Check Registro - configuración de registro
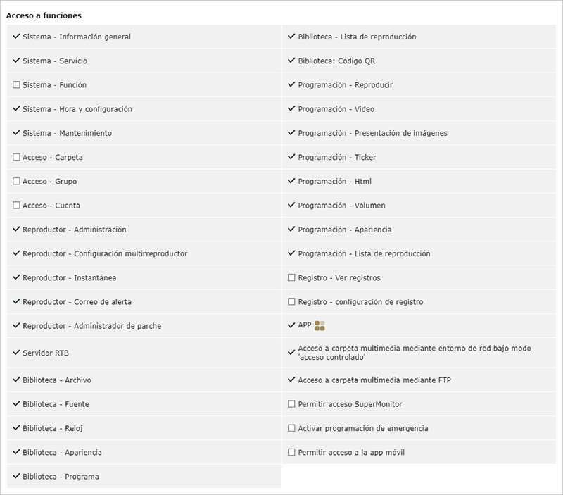This screenshot has width=563, height=495. click(291, 301)
